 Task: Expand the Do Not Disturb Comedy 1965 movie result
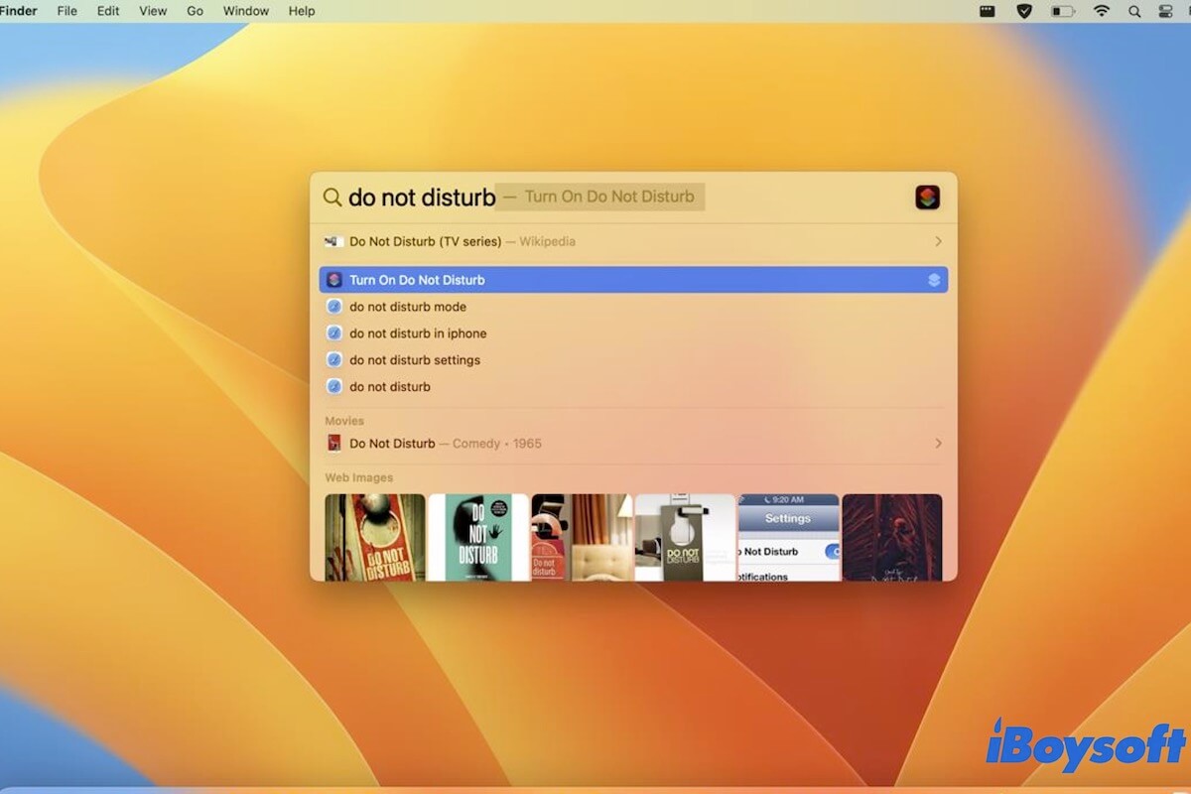click(x=938, y=444)
